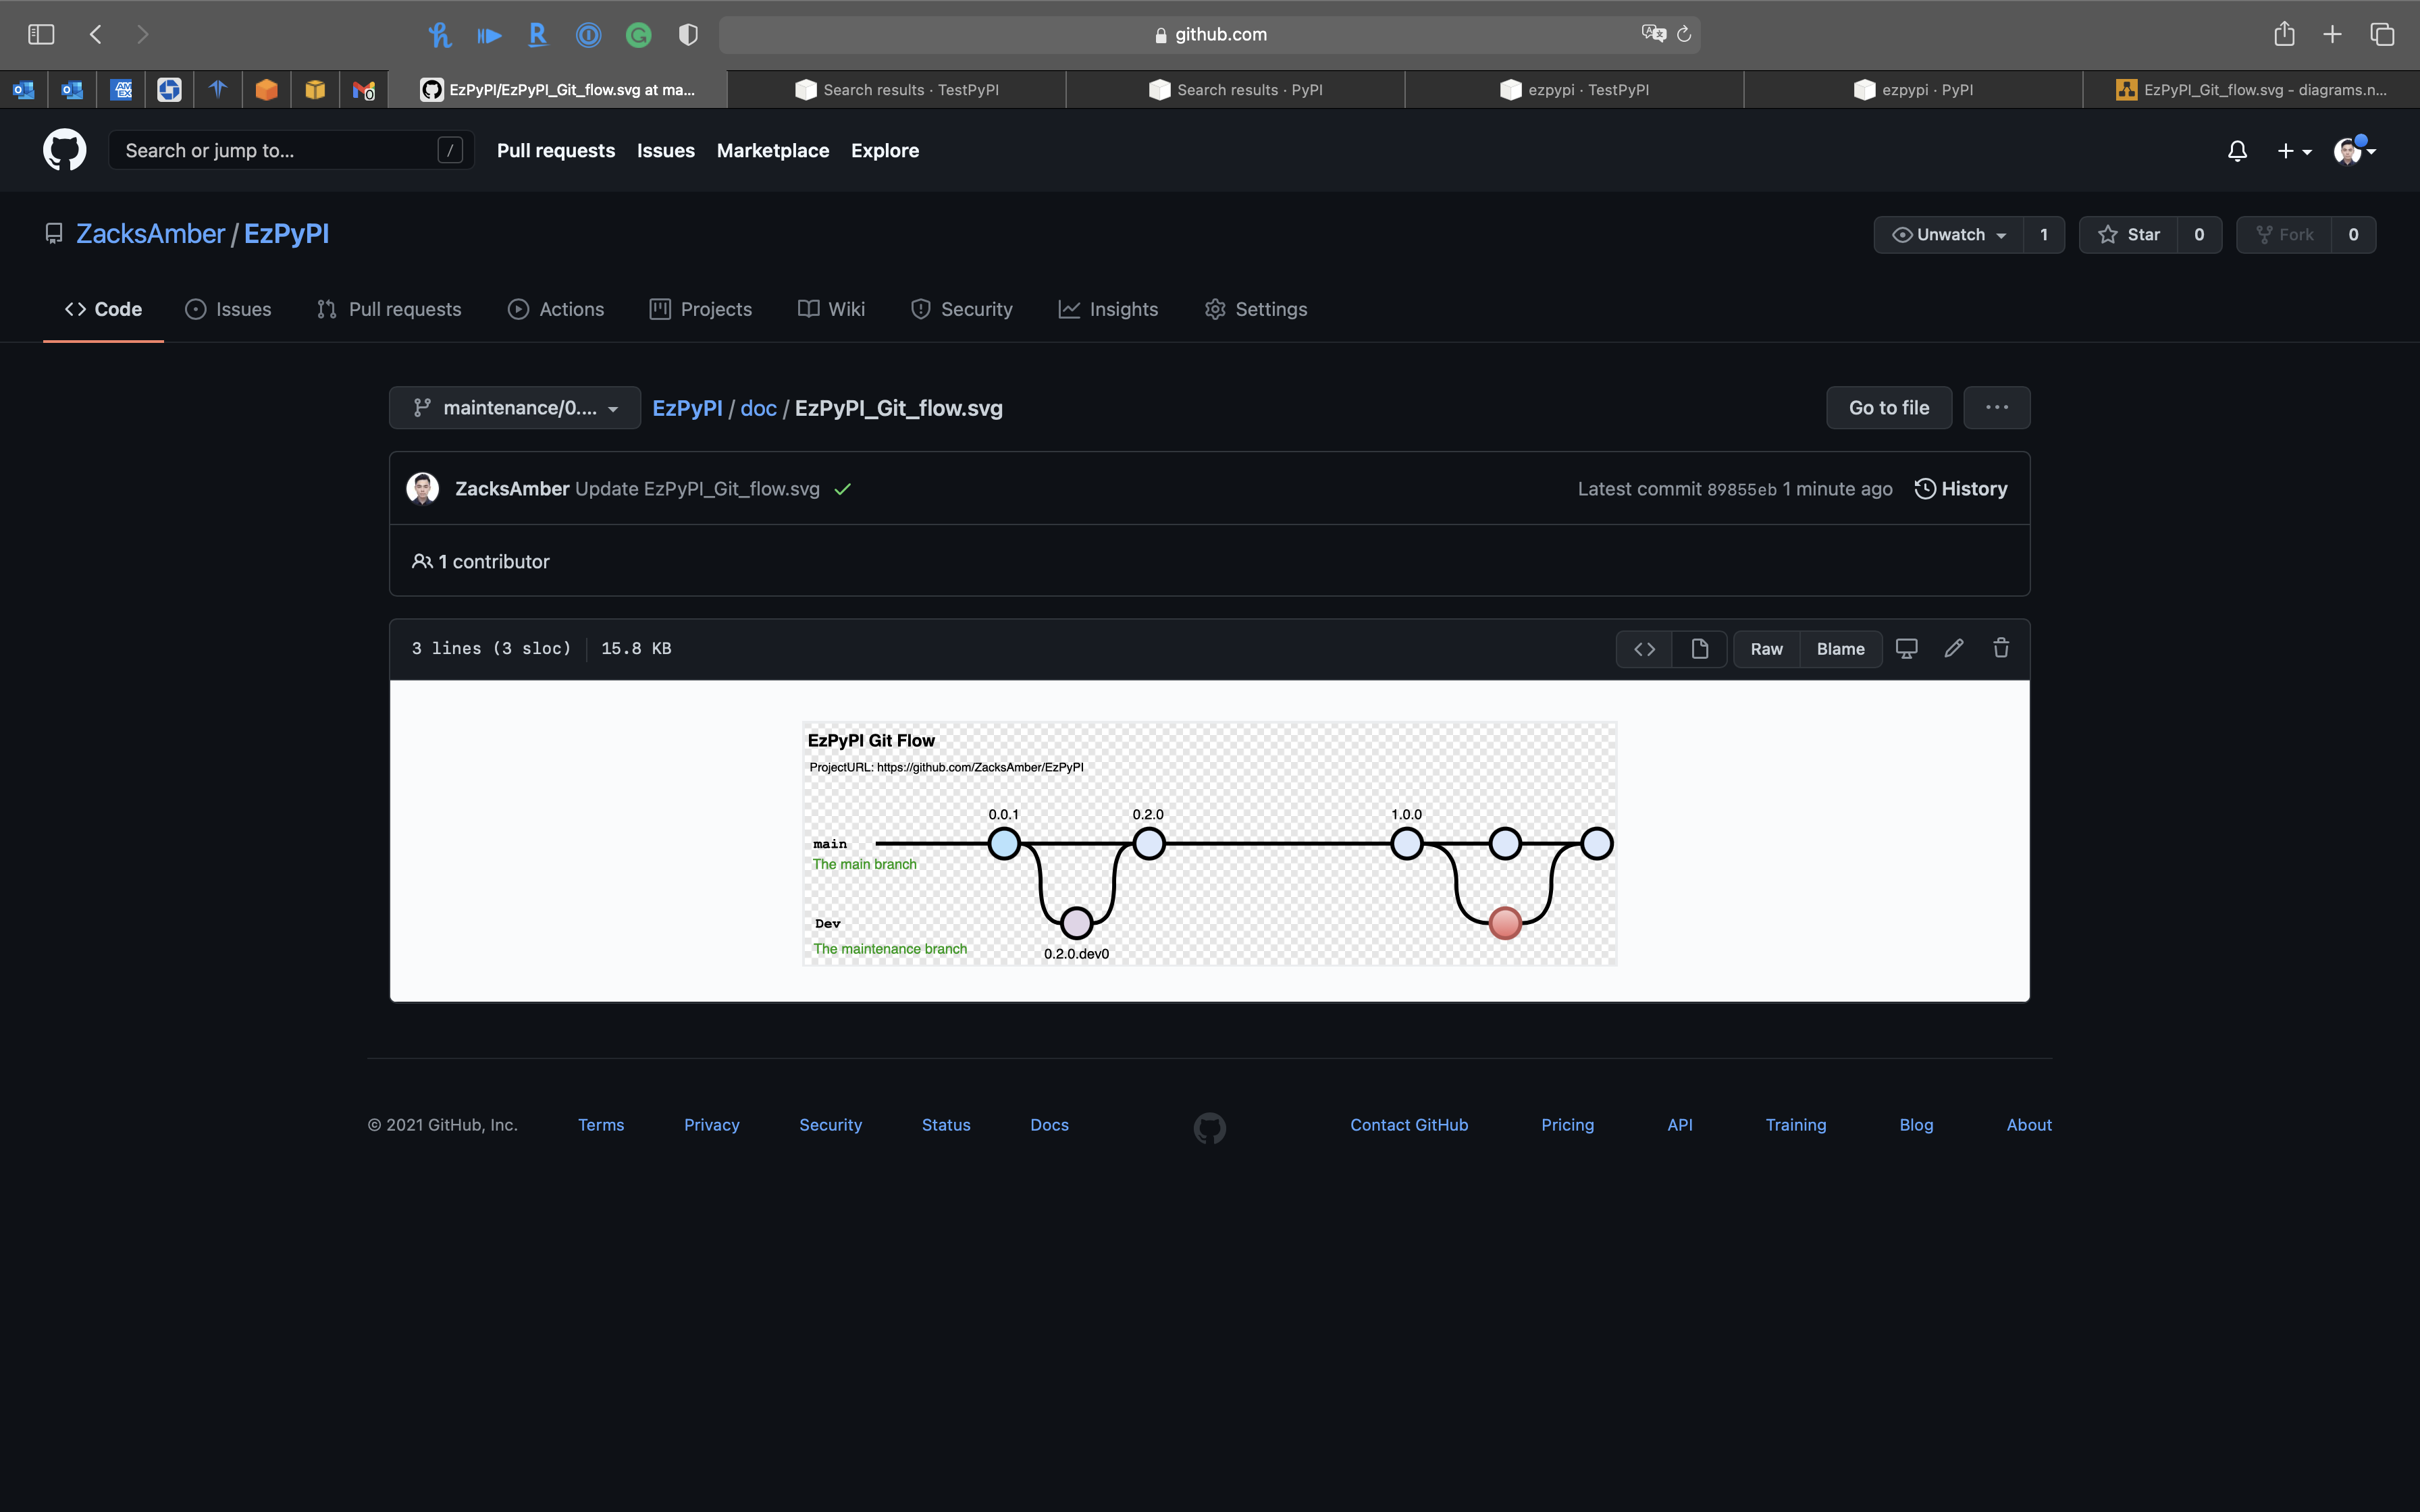Open the notifications bell
The height and width of the screenshot is (1512, 2420).
point(2237,151)
